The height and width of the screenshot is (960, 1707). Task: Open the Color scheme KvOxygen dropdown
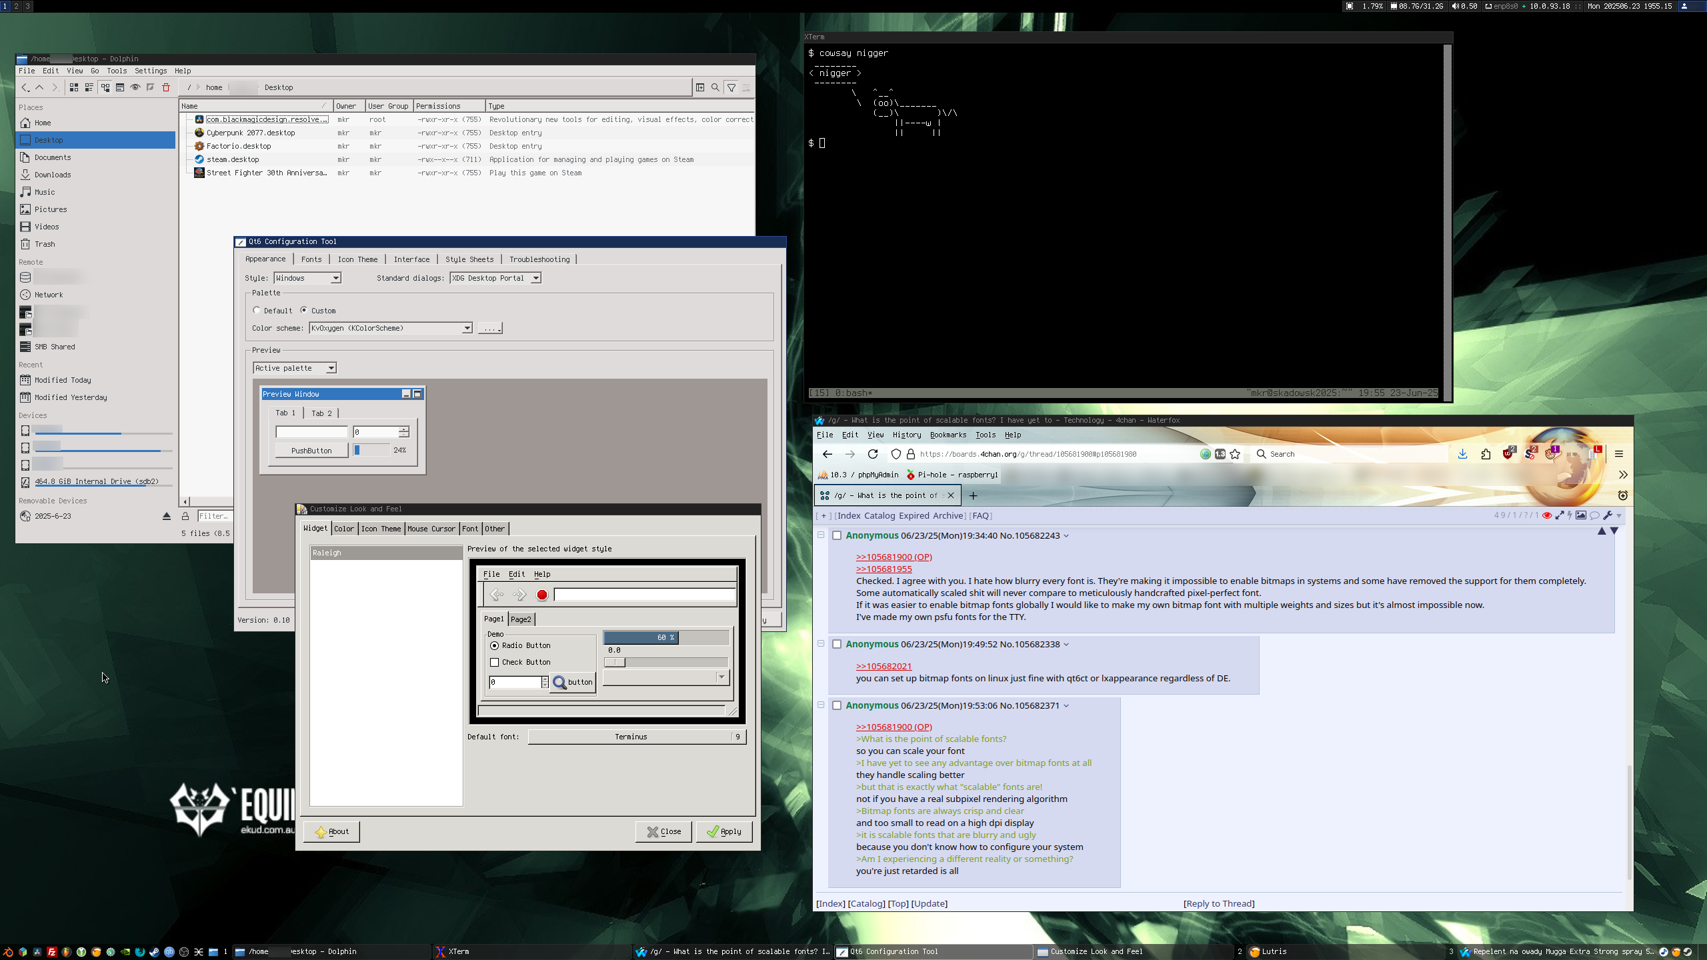click(x=391, y=328)
